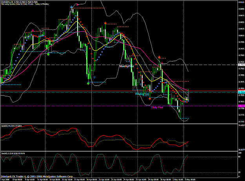This screenshot has width=245, height=181.
Task: Click the QQE indicator label in the subwindow
Action: (11, 126)
